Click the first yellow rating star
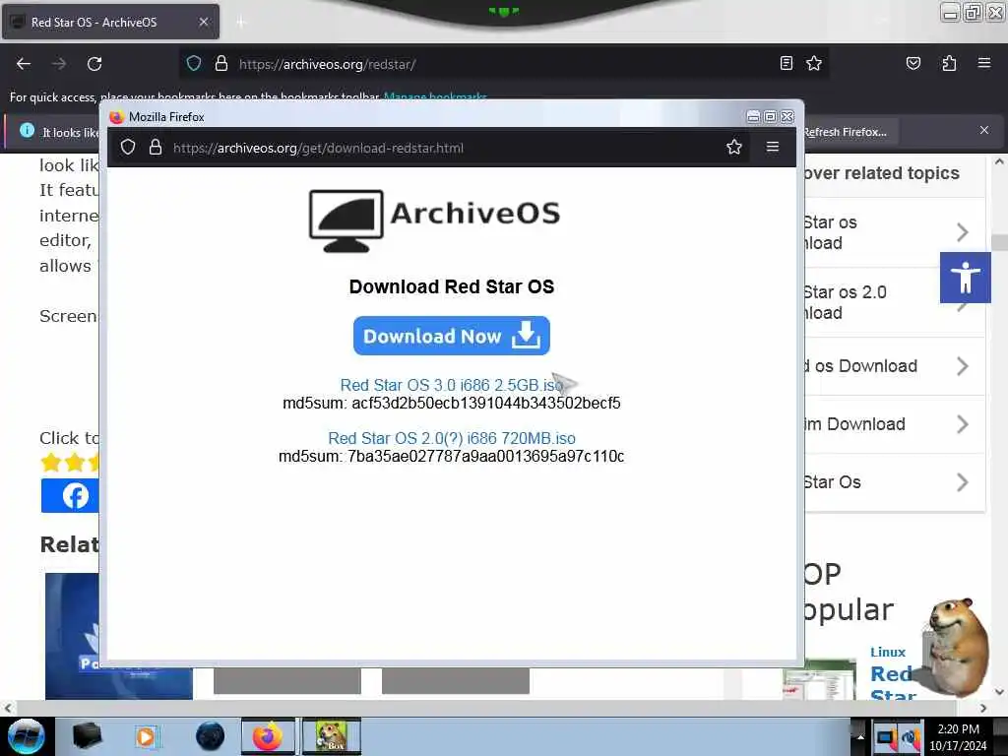This screenshot has height=756, width=1008. click(x=51, y=463)
